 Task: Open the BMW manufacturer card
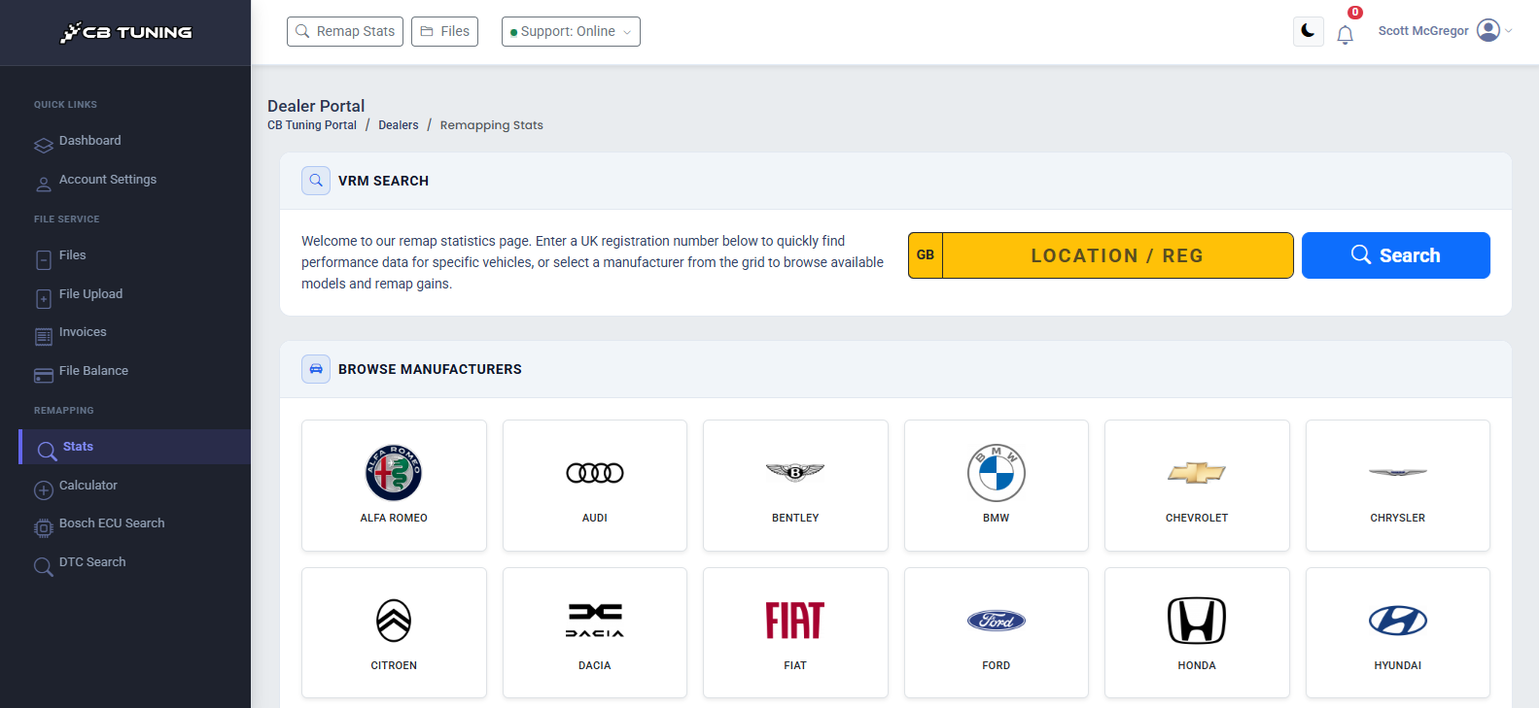(x=997, y=486)
